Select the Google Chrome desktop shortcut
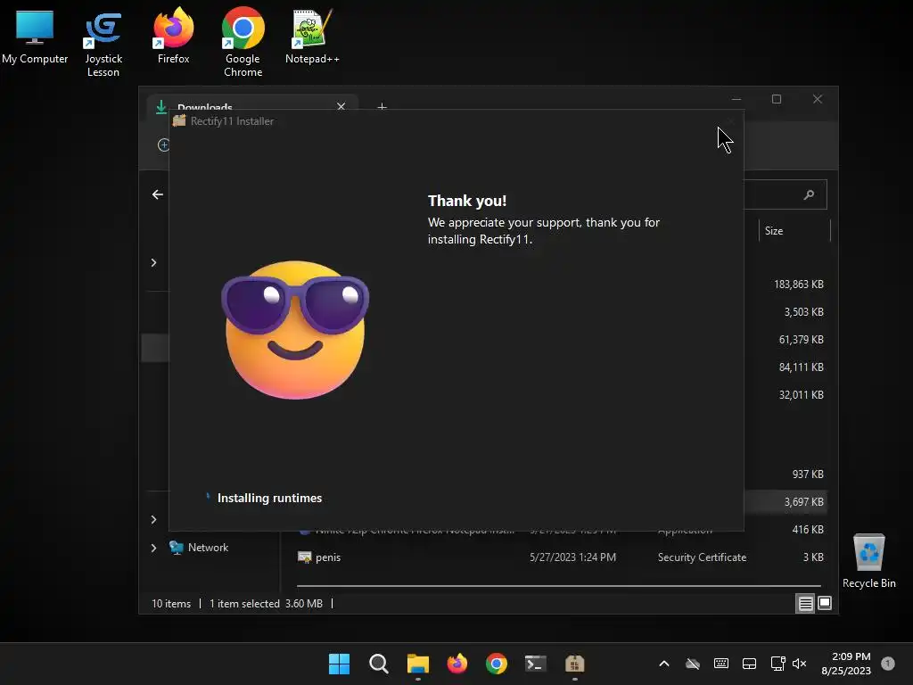The width and height of the screenshot is (913, 685). tap(243, 43)
